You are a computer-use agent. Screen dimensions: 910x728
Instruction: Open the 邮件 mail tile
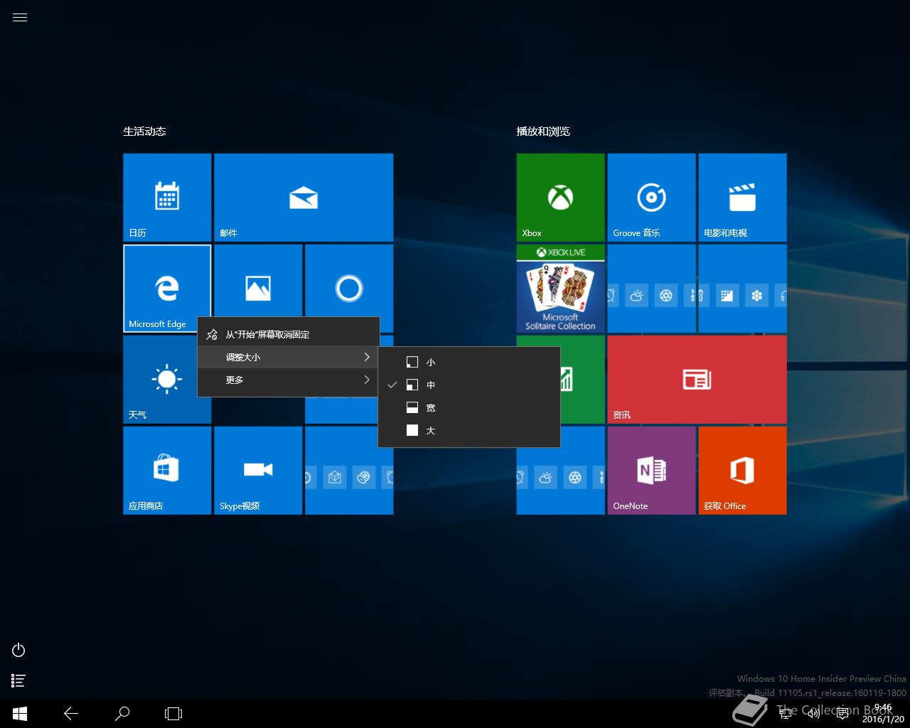[x=304, y=198]
